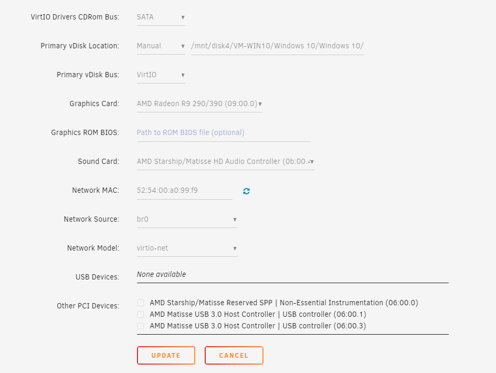Open the Sound Card selection dropdown

226,162
